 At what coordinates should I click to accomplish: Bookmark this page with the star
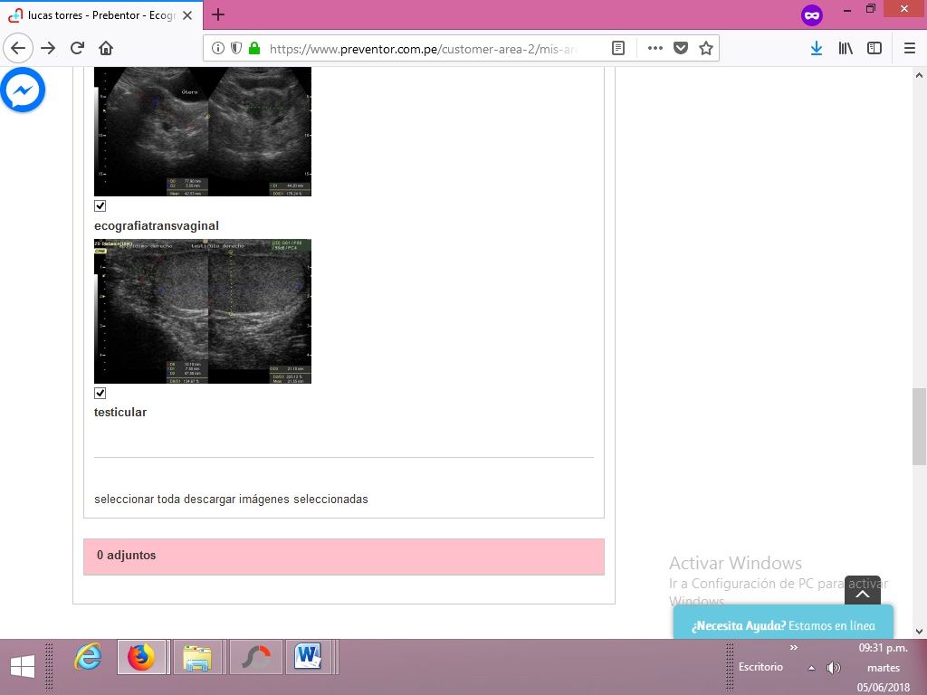pyautogui.click(x=706, y=49)
